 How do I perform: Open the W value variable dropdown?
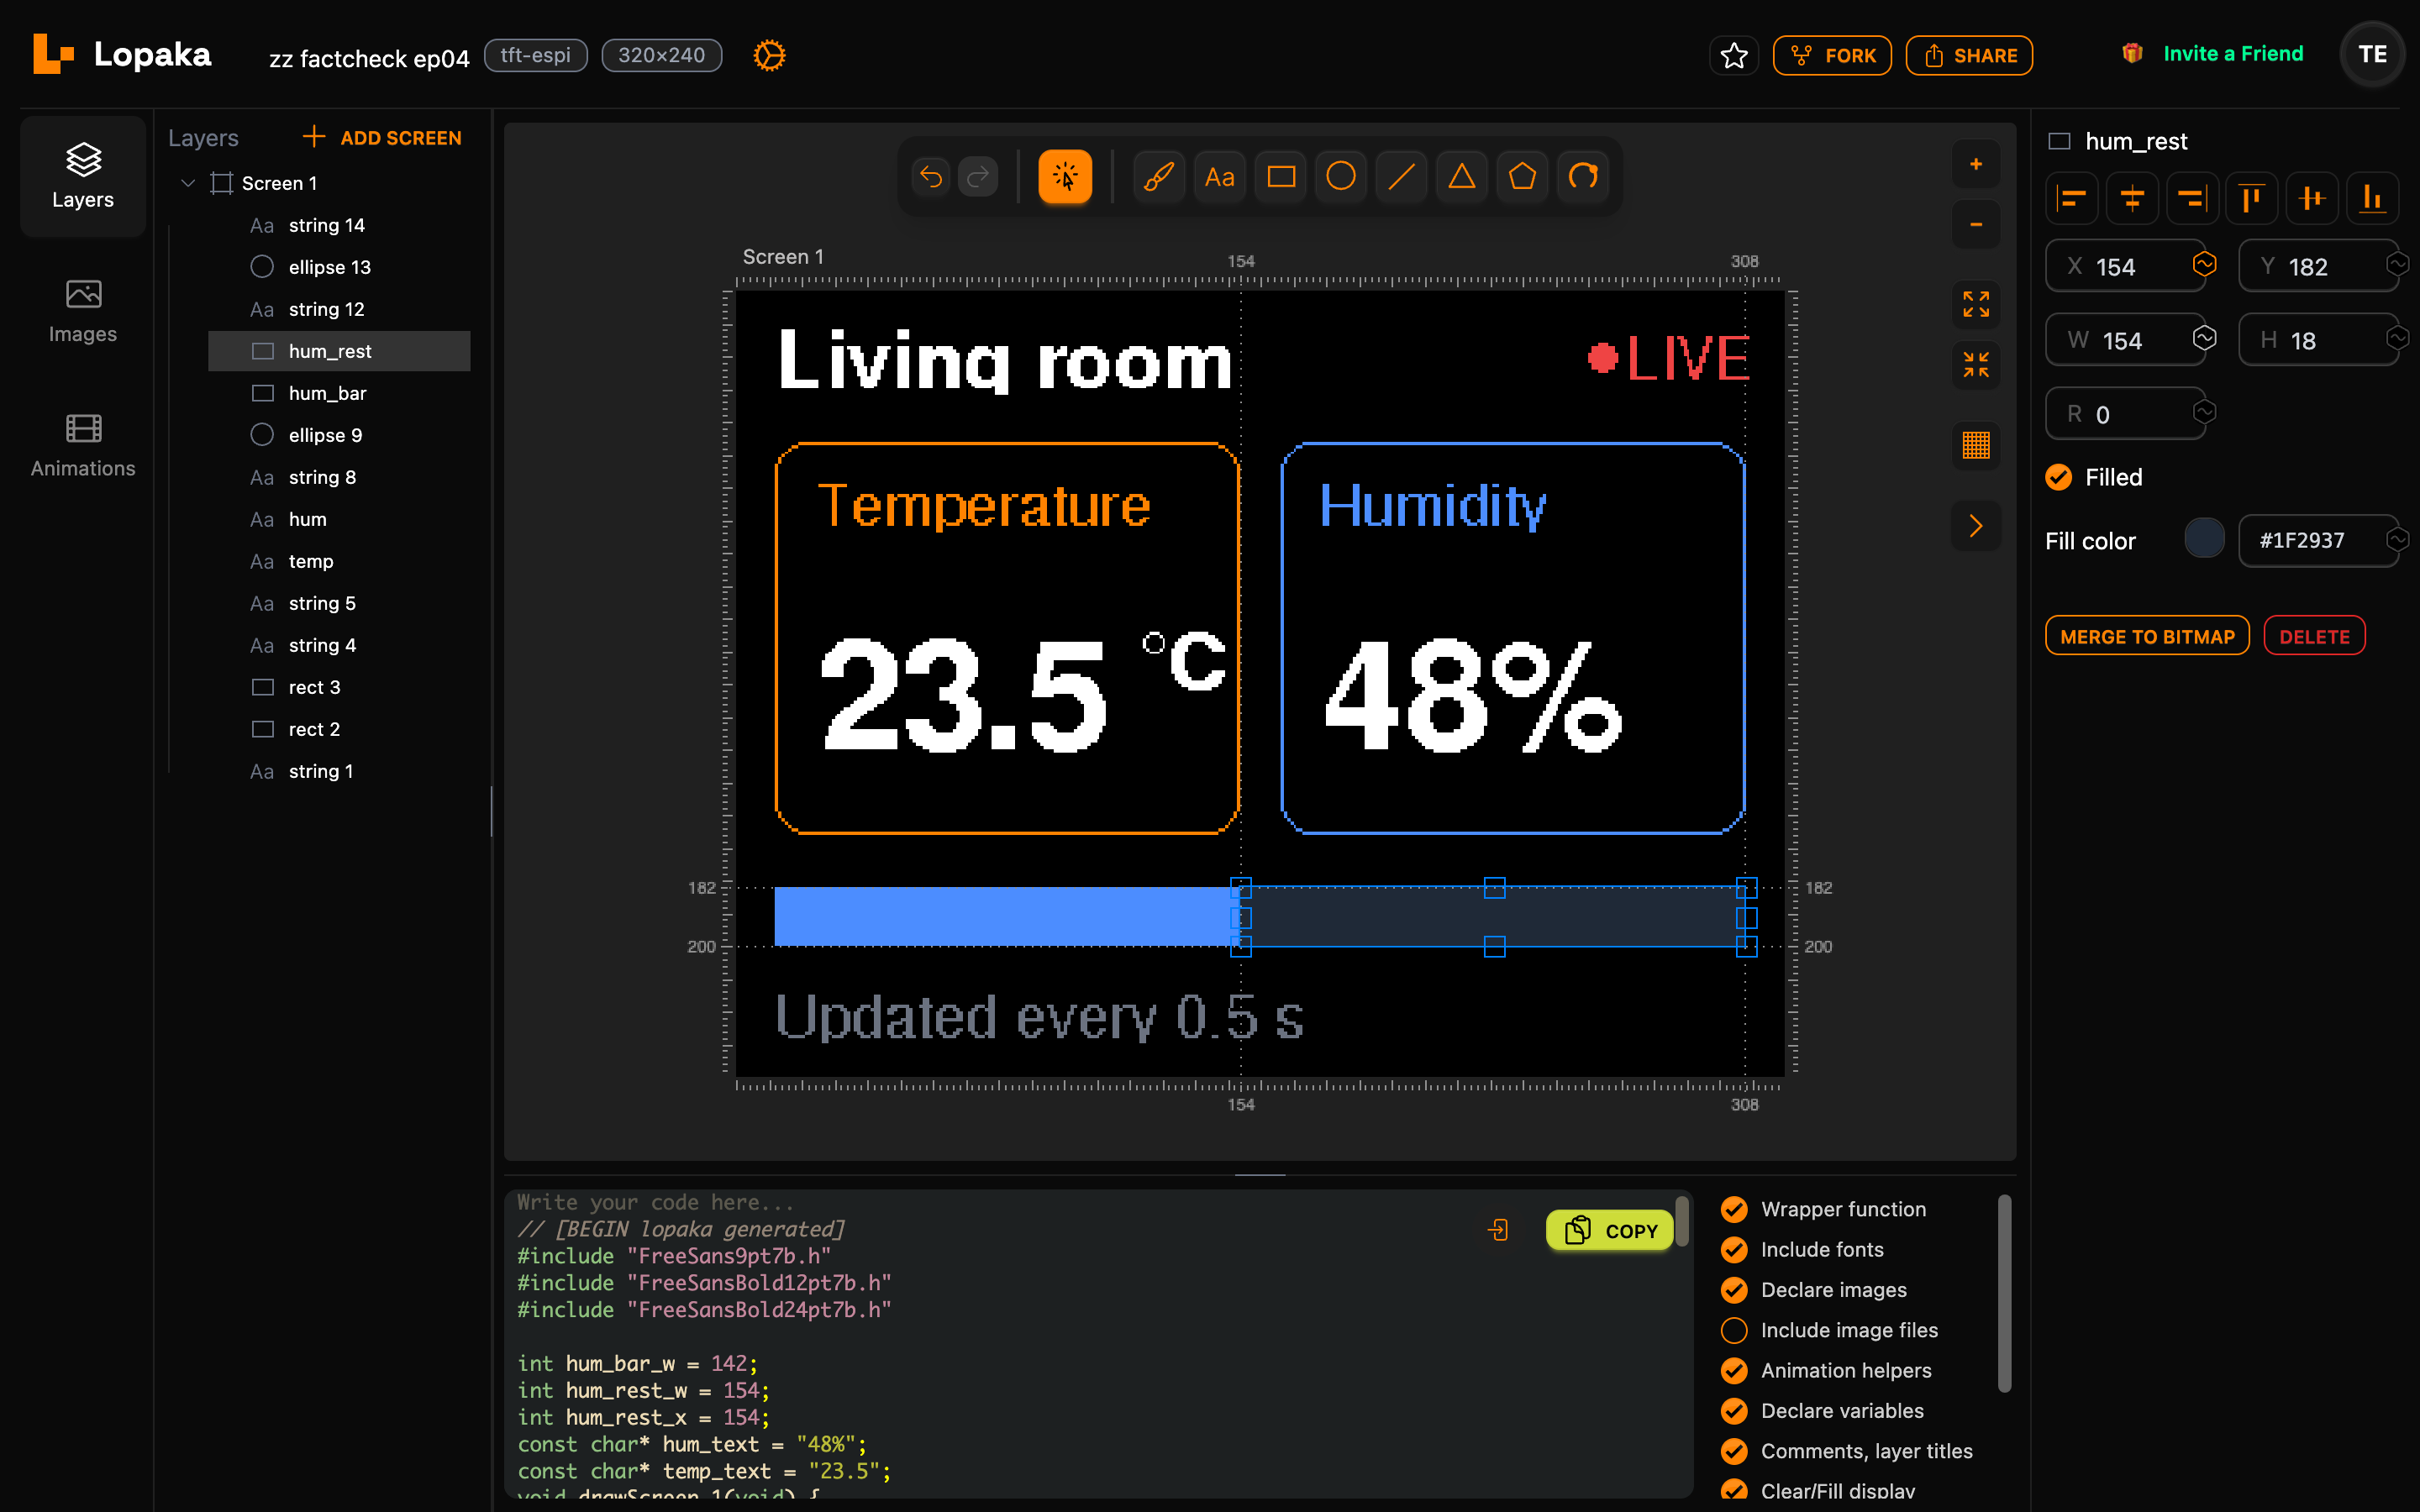[2204, 338]
